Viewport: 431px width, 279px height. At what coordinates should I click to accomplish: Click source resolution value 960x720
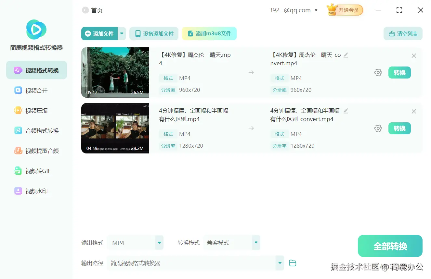[x=189, y=90]
